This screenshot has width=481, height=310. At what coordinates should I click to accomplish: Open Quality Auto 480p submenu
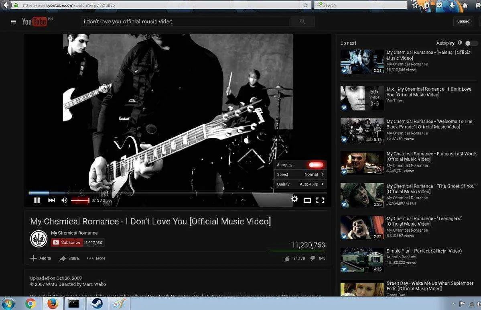[300, 184]
